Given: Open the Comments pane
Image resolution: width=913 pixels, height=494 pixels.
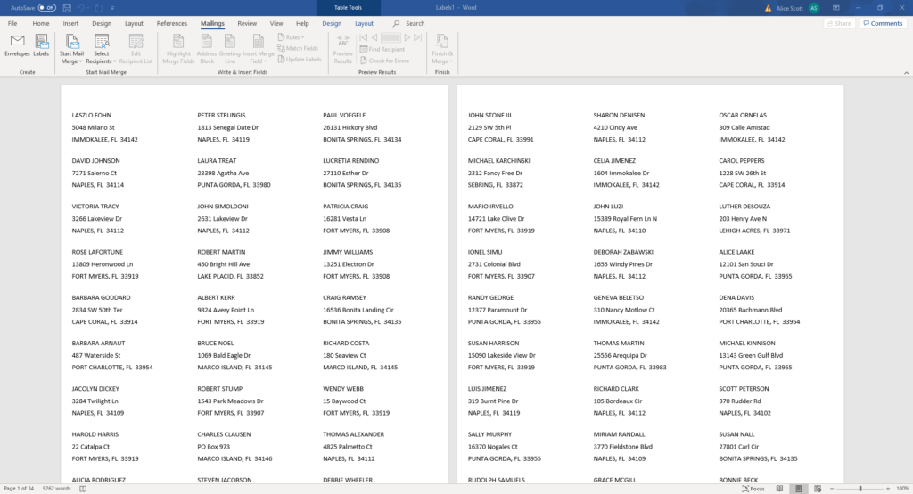Looking at the screenshot, I should (x=882, y=23).
